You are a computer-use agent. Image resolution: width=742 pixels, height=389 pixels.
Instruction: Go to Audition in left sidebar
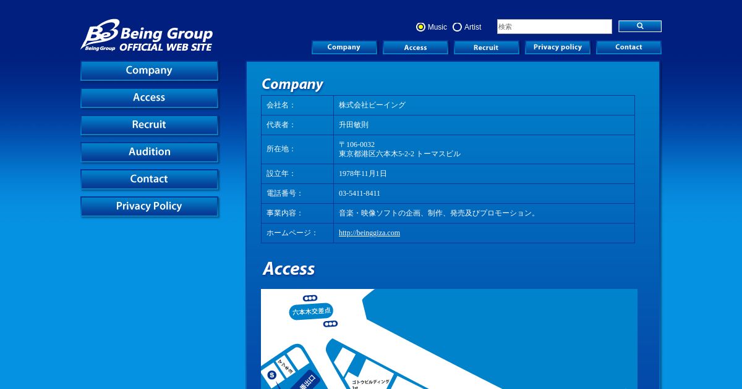click(149, 153)
